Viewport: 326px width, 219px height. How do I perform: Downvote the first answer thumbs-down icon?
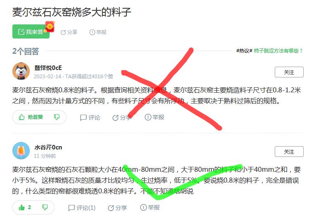click(x=57, y=117)
